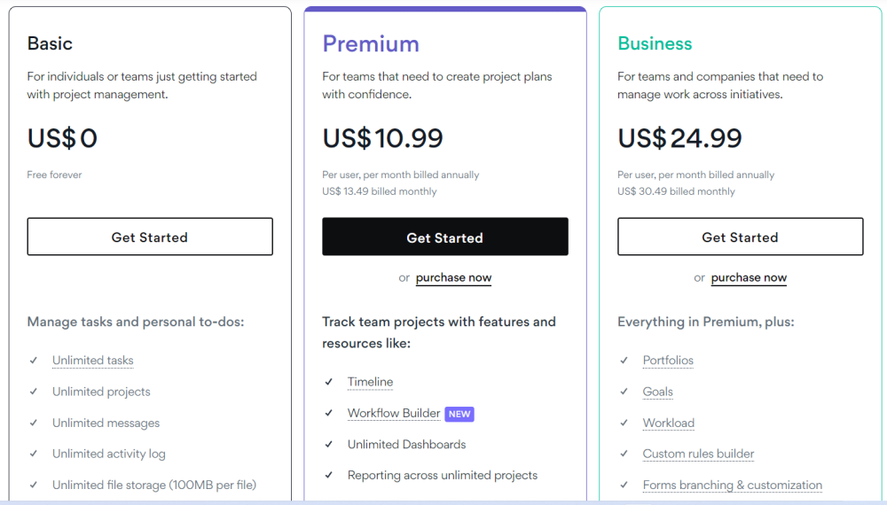Open the Custom rules builder link
The height and width of the screenshot is (505, 887).
coord(698,454)
